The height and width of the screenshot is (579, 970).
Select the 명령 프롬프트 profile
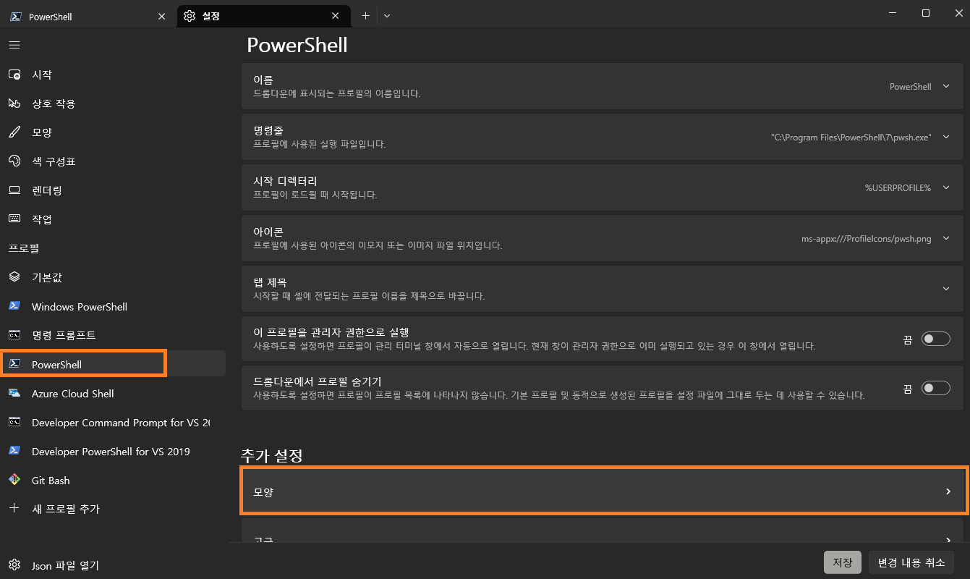click(x=114, y=335)
